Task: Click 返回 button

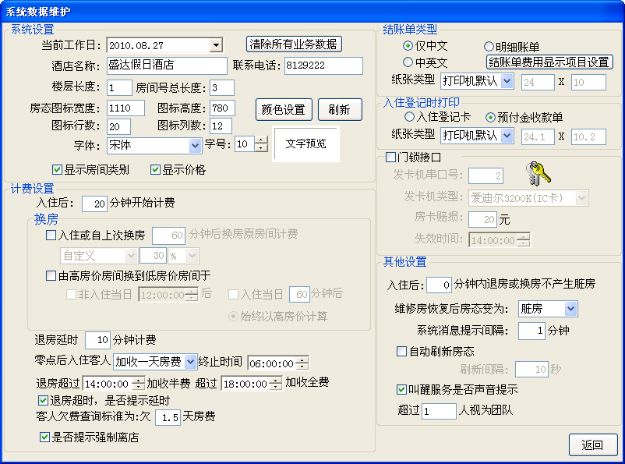Action: click(593, 445)
